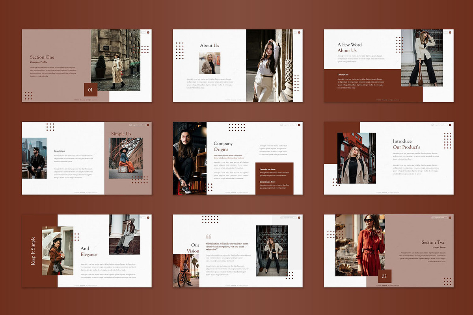Screen dimensions: 473x315
Task: Select the photo of woman sitting on suitcase
Action: click(125, 158)
